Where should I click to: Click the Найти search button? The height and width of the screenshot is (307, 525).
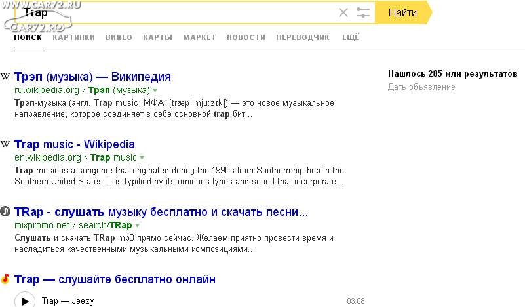tap(403, 12)
